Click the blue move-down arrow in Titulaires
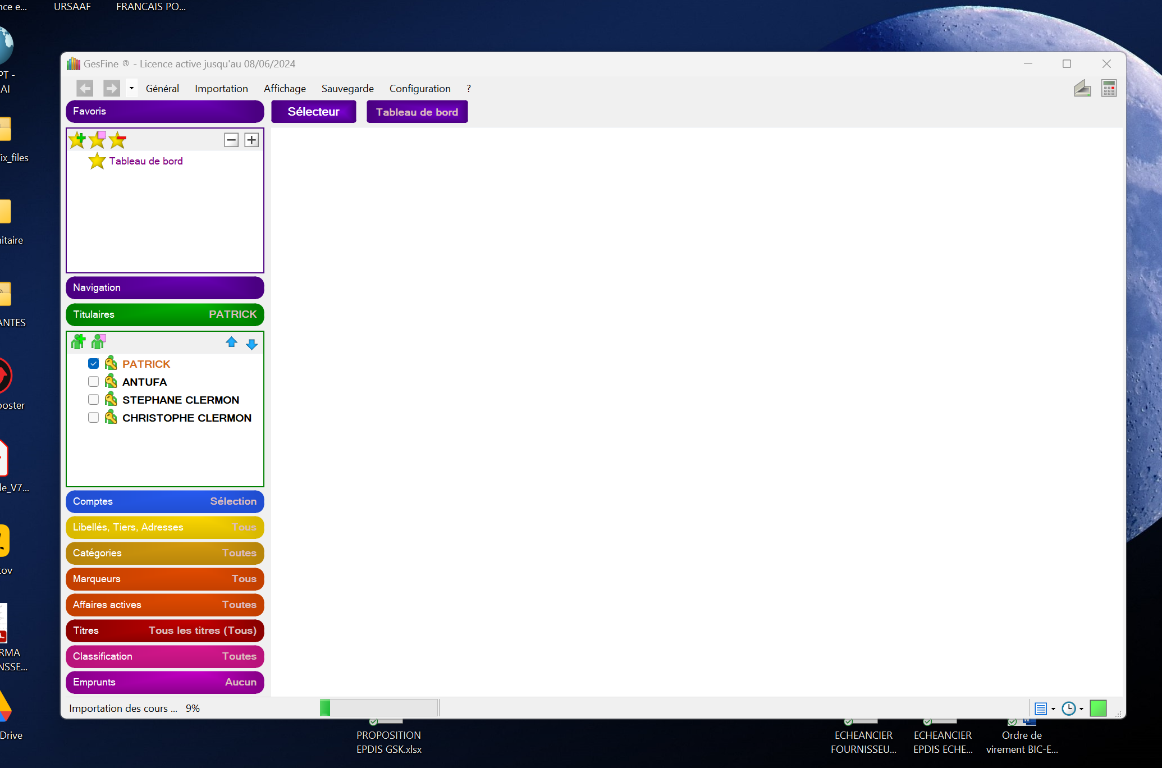This screenshot has height=768, width=1162. (x=252, y=344)
